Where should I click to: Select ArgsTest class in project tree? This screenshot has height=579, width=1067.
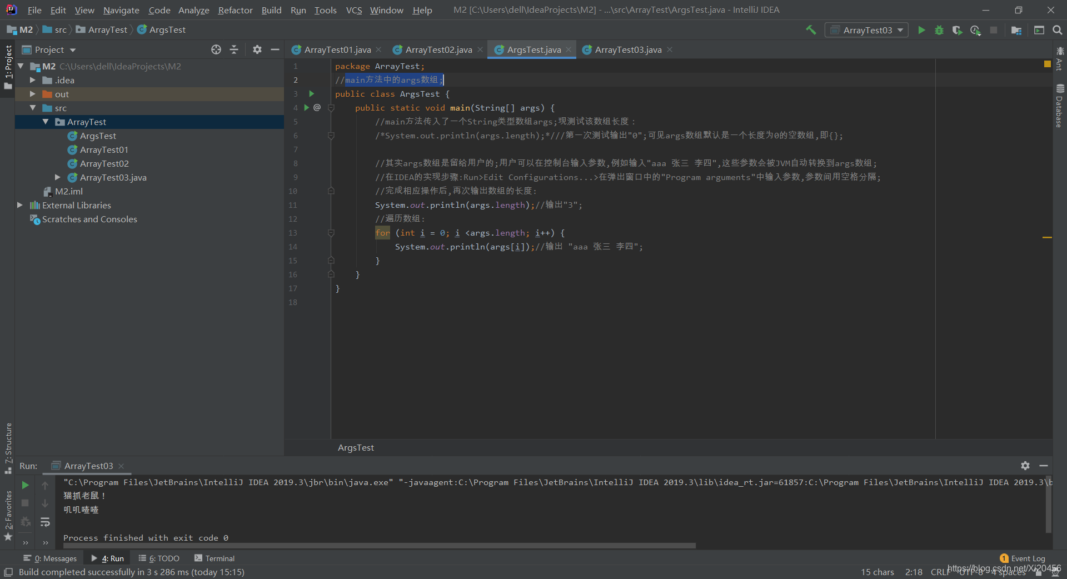(98, 136)
